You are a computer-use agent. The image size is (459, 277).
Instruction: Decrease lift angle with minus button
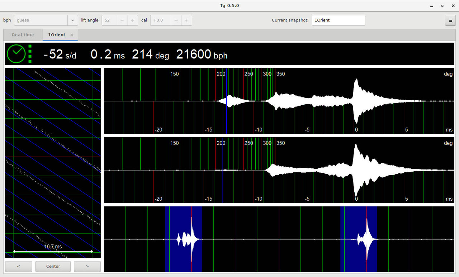click(122, 20)
